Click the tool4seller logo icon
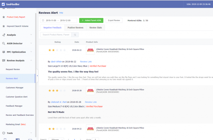 point(3,4)
